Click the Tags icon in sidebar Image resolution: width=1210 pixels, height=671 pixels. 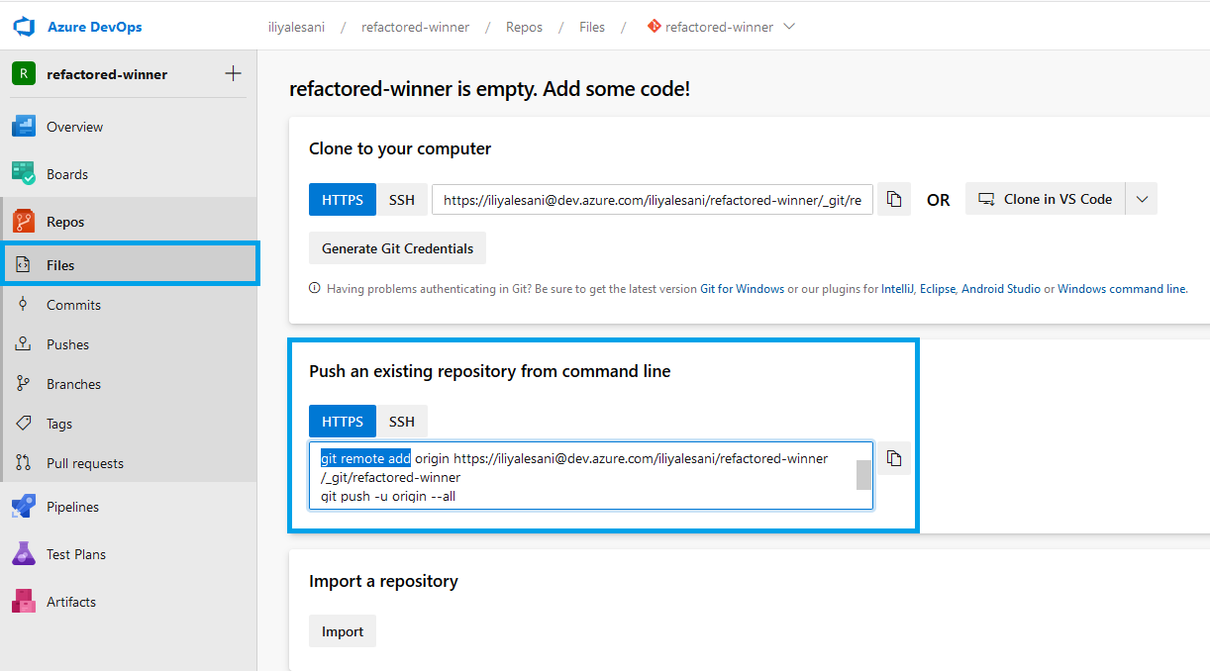(x=24, y=424)
